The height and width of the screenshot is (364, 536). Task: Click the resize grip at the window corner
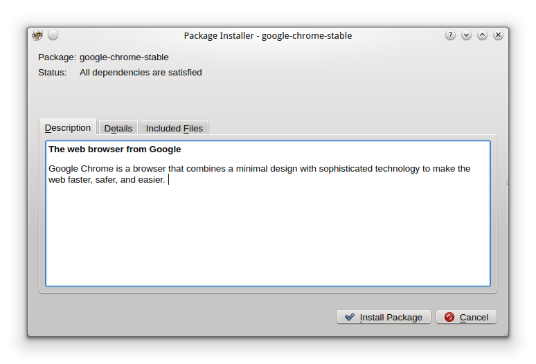click(x=506, y=334)
